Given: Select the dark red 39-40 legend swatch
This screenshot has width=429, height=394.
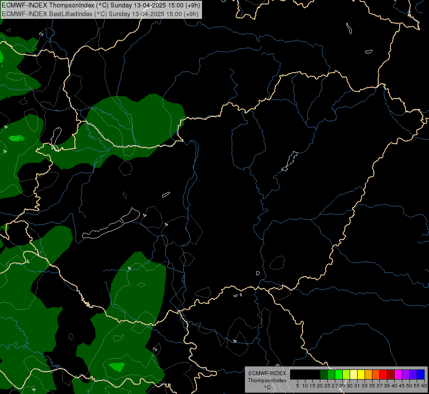Looking at the screenshot, I should click(x=391, y=374).
